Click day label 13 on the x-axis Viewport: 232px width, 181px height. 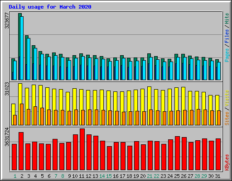tap(95, 176)
